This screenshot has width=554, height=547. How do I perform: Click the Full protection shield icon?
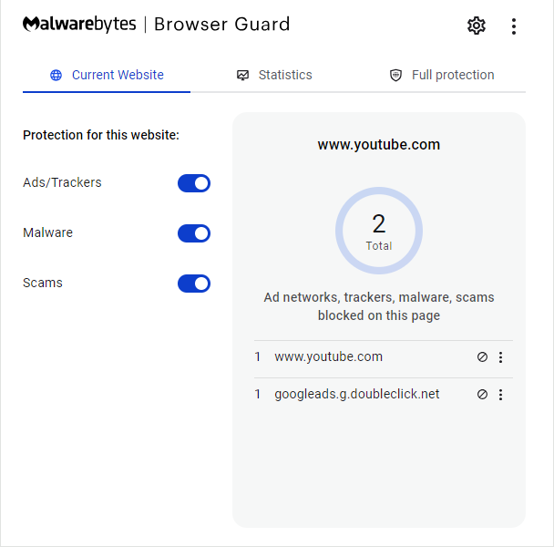pyautogui.click(x=395, y=75)
